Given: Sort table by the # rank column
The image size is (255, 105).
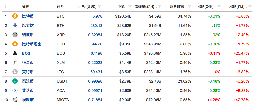Looking at the screenshot, I should [x=7, y=6].
